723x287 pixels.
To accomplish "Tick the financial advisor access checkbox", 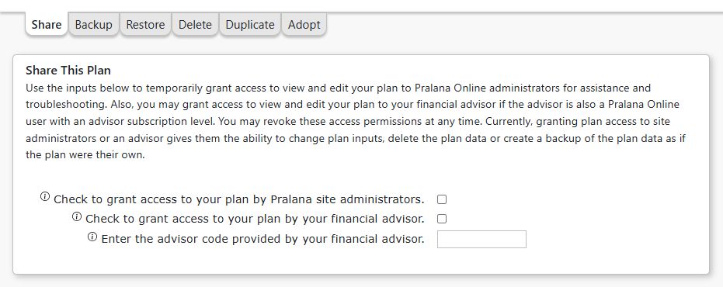I will 442,219.
